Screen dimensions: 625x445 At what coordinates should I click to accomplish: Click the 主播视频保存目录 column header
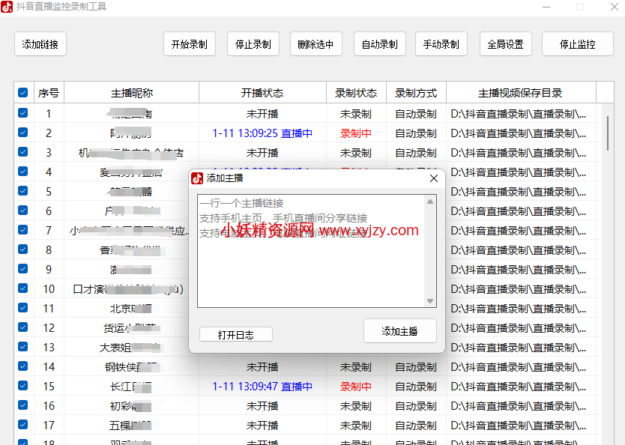pyautogui.click(x=521, y=93)
